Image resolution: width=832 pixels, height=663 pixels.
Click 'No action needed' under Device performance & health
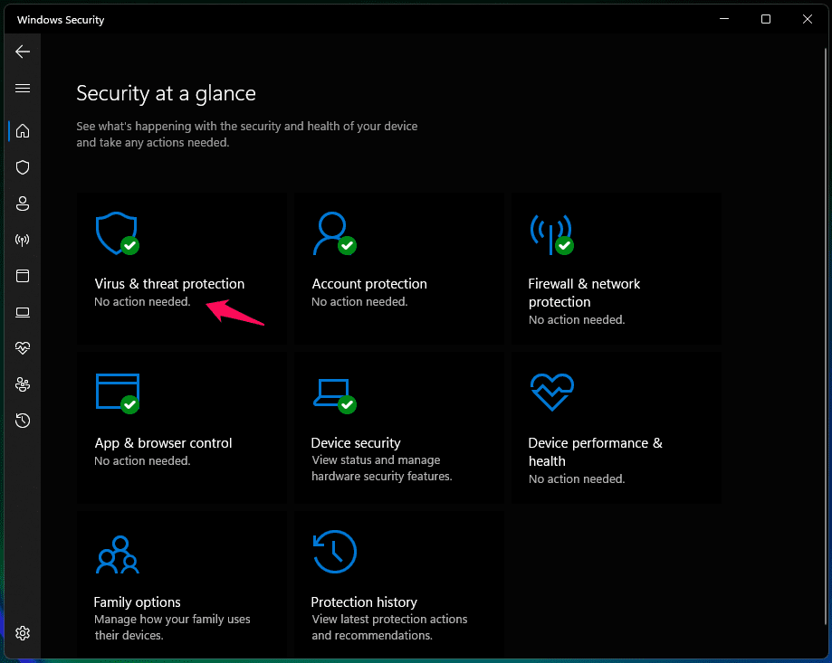pyautogui.click(x=577, y=479)
